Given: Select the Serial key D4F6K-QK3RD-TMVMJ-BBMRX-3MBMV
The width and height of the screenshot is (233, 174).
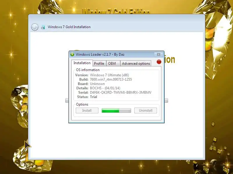Looking at the screenshot, I should pyautogui.click(x=121, y=93).
